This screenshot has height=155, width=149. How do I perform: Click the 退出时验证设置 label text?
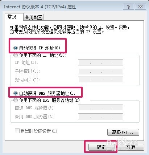tap(39, 131)
